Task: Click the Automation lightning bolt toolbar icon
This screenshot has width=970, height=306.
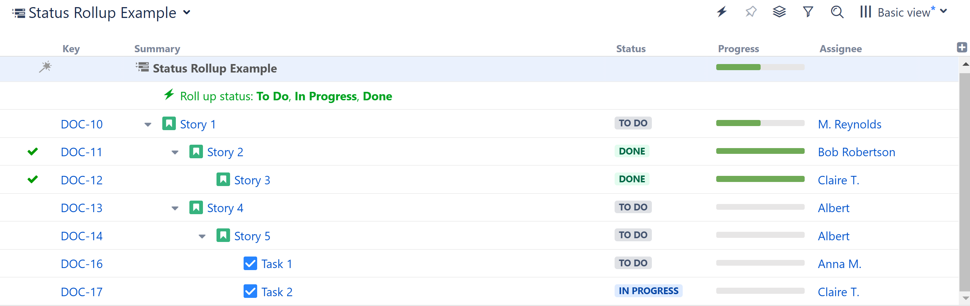Action: (x=721, y=12)
